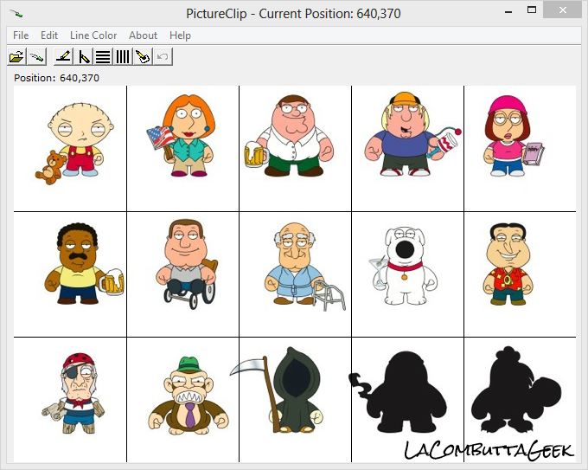Click the scalpel clip tool icon
Image resolution: width=588 pixels, height=470 pixels.
36,56
